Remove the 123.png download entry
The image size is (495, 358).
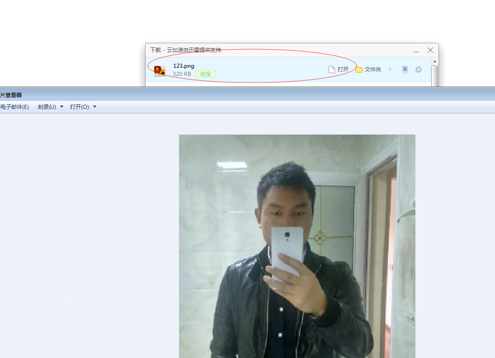(x=419, y=70)
